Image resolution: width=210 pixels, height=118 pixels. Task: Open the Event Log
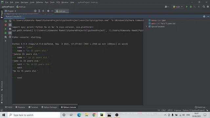pyautogui.click(x=200, y=107)
